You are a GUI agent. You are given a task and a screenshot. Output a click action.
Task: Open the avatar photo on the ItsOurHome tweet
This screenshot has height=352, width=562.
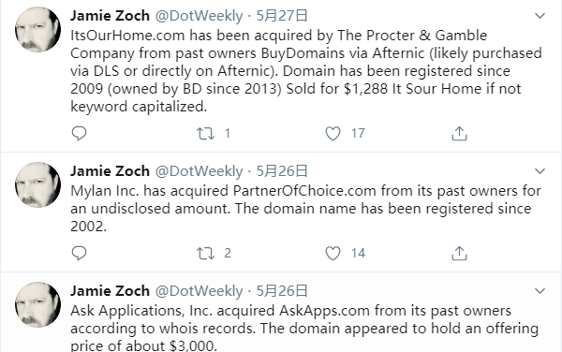coord(38,30)
